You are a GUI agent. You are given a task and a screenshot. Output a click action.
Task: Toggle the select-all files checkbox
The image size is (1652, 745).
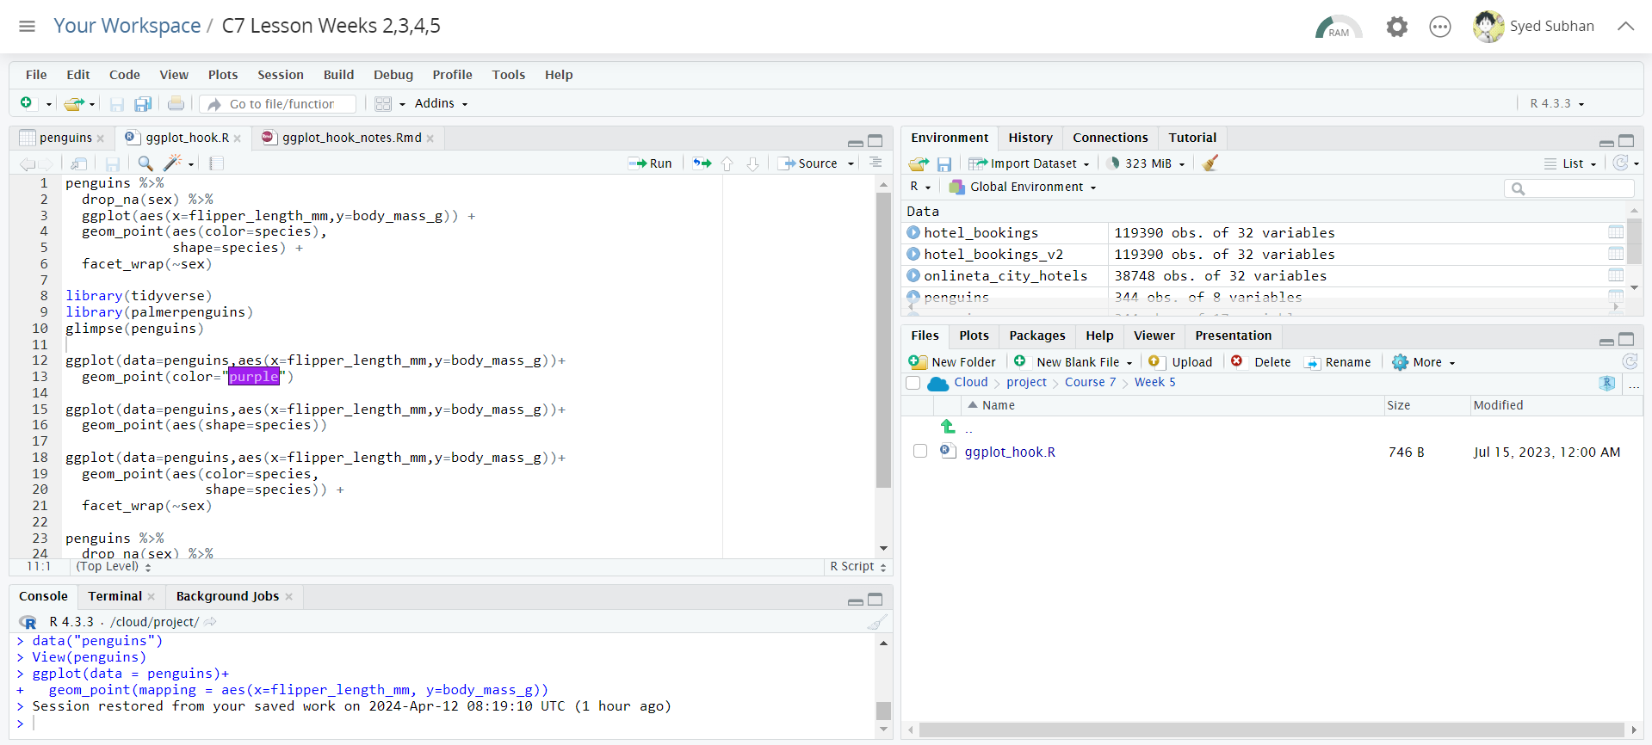[913, 383]
